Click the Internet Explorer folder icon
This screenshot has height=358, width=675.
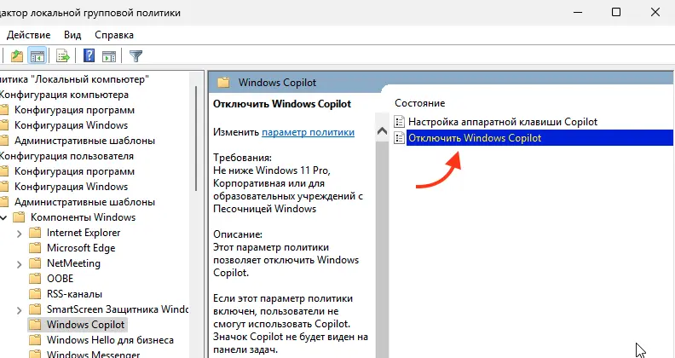coord(35,233)
